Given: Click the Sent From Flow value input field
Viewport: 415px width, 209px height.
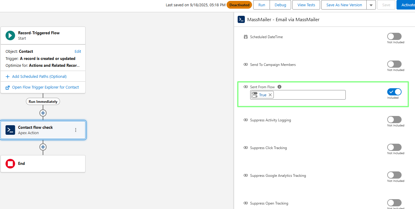Looking at the screenshot, I should 298,95.
